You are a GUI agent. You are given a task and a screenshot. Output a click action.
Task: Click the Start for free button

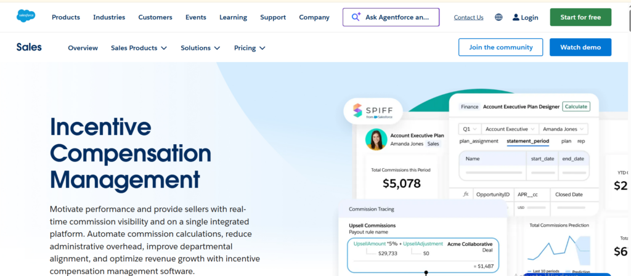(580, 17)
